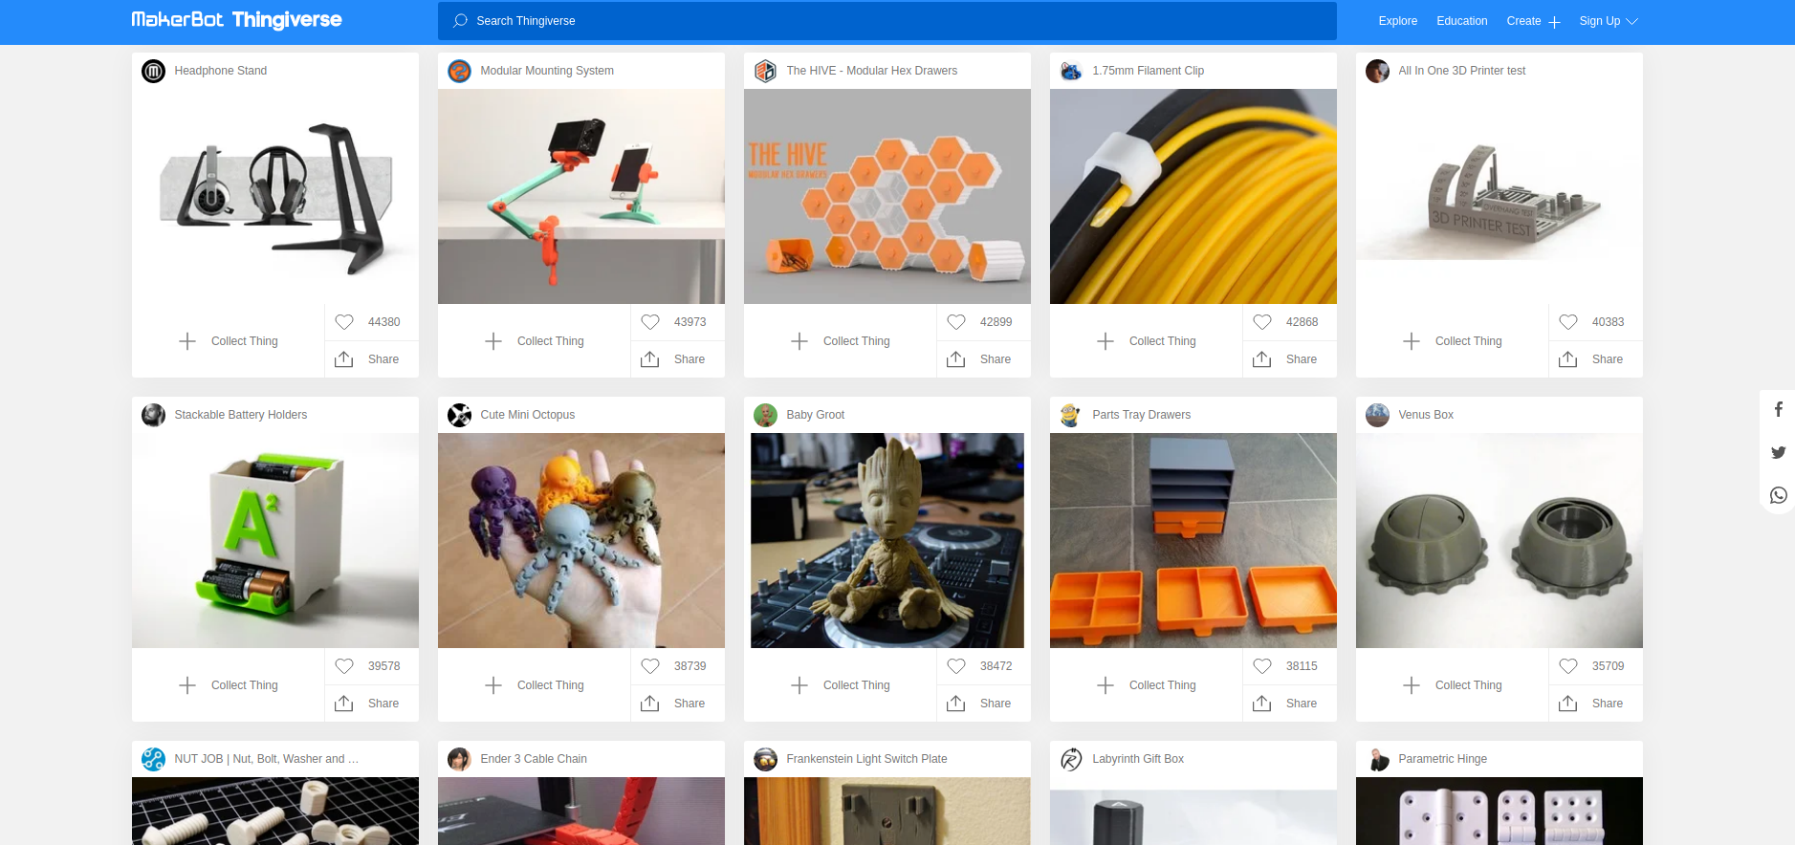This screenshot has width=1795, height=845.
Task: Open Headphone Stand thumbnail image
Action: tap(275, 197)
